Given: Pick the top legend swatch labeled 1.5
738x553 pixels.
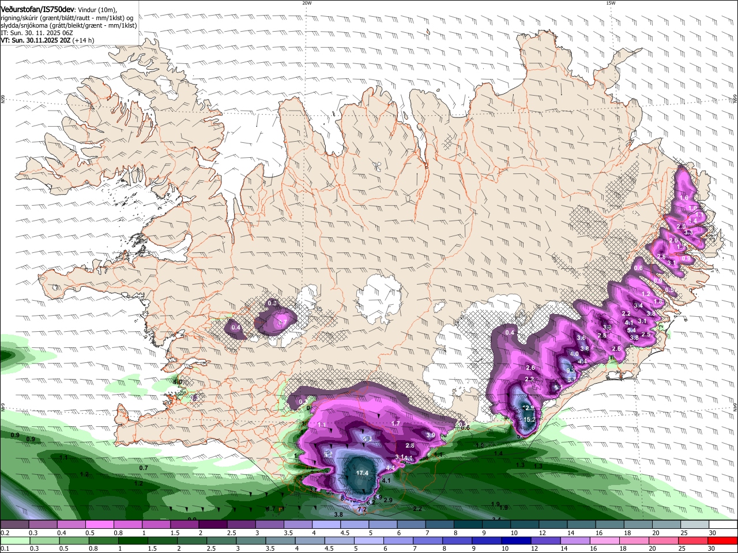Looking at the screenshot, I should [x=184, y=525].
